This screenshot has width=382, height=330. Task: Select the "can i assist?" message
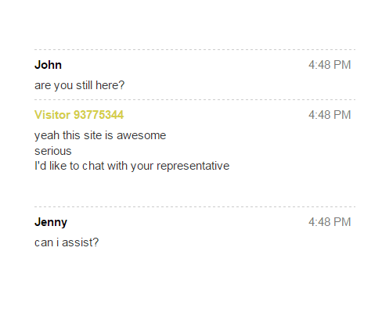click(x=67, y=242)
